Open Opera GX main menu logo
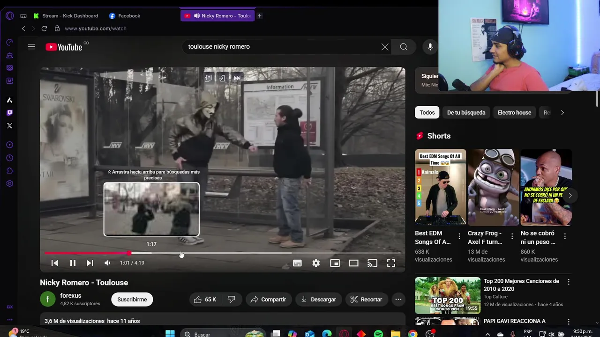Image resolution: width=600 pixels, height=337 pixels. click(10, 16)
